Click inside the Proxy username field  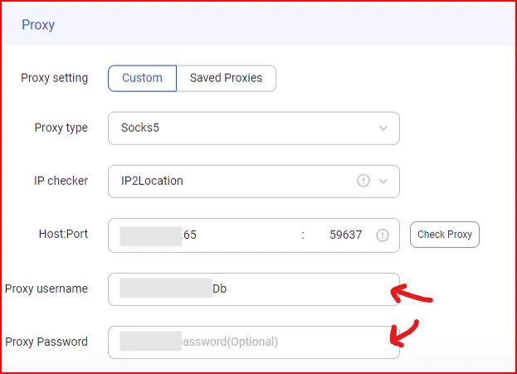(x=254, y=289)
